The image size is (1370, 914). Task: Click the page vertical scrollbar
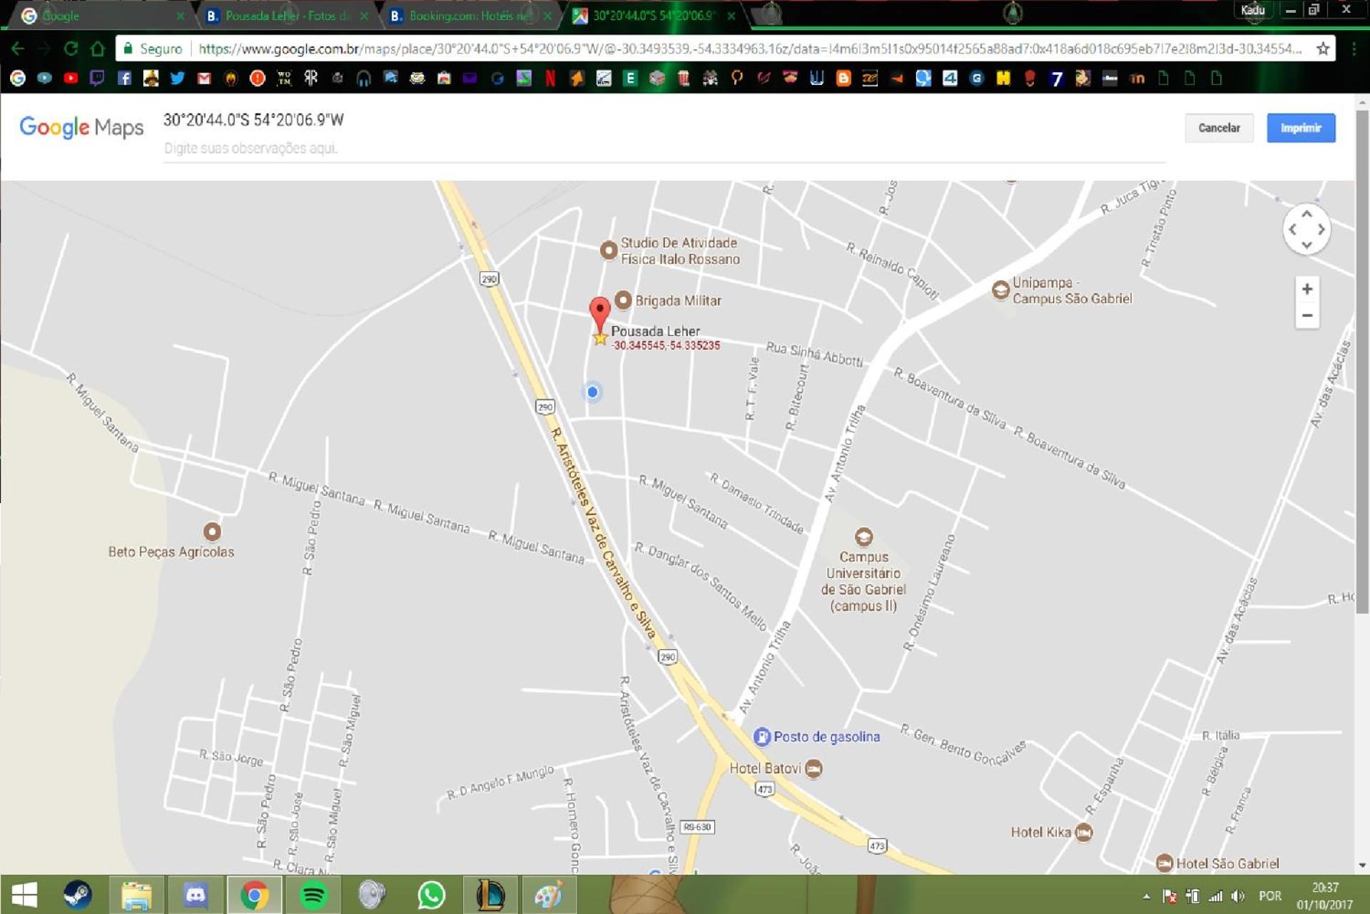1362,360
